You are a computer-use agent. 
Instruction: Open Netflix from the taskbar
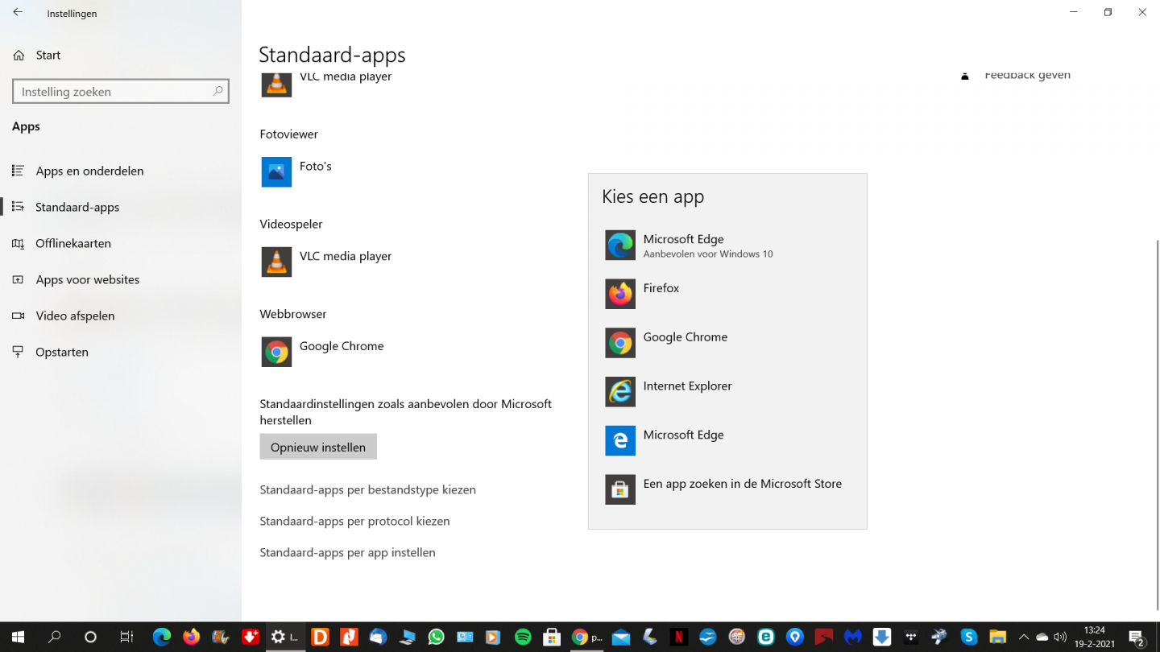click(679, 637)
